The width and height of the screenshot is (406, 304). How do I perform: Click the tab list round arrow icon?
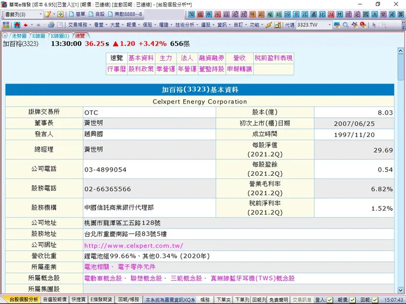coord(5,36)
